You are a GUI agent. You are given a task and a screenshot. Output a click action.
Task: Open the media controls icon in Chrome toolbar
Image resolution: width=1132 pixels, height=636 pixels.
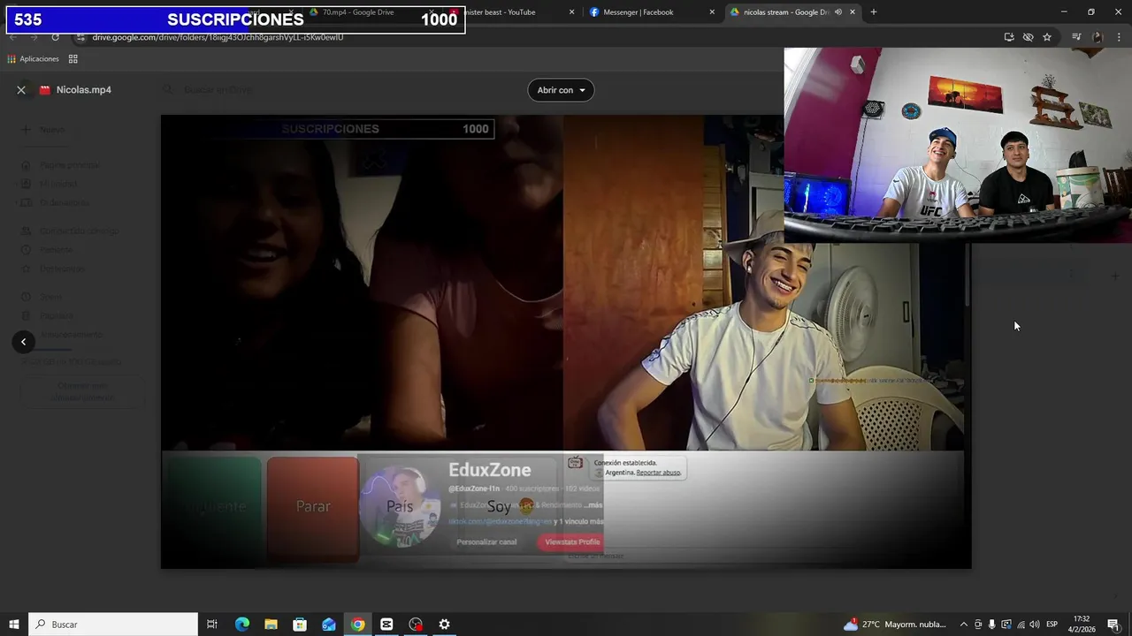tap(1076, 37)
